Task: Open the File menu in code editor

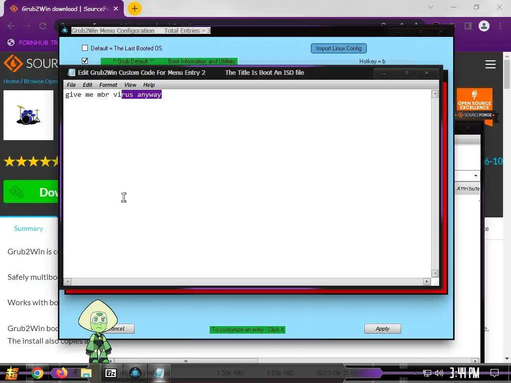Action: tap(71, 85)
